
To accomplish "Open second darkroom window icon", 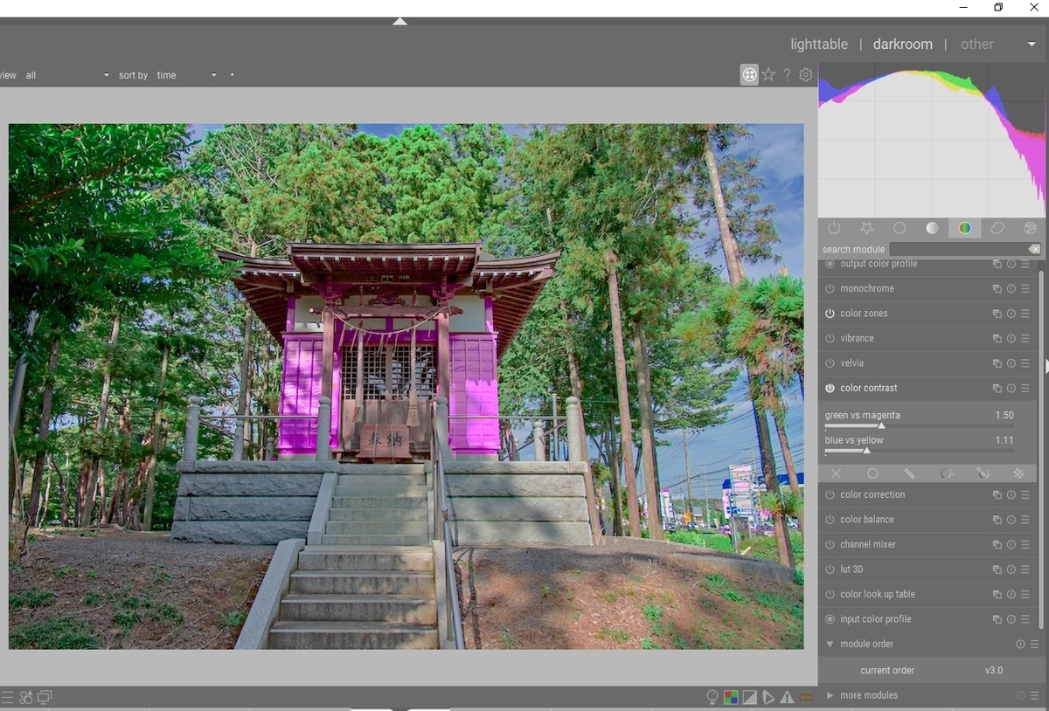I will 45,697.
